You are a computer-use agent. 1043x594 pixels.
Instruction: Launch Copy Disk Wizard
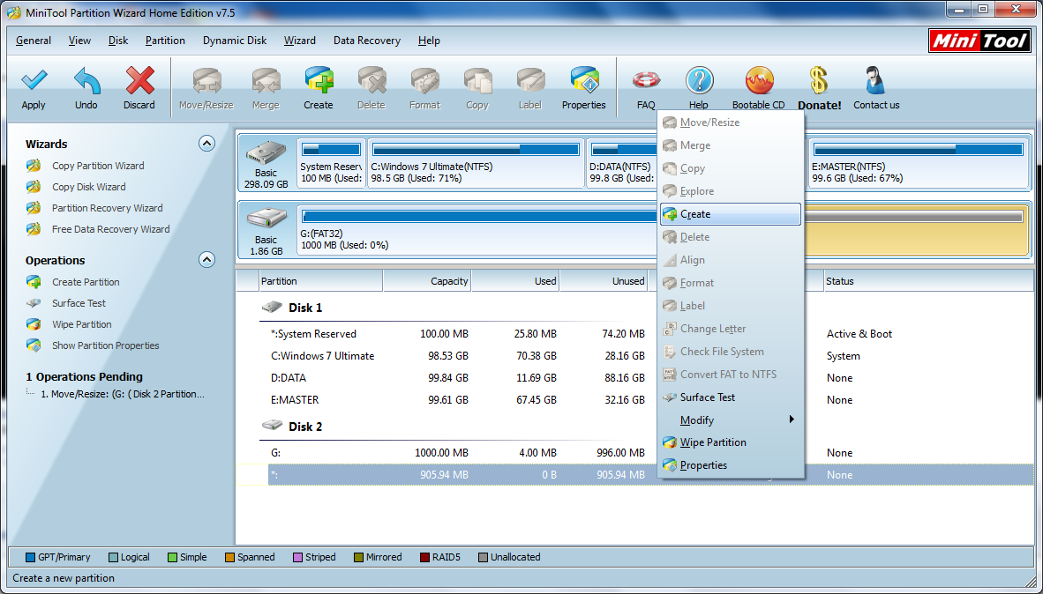pyautogui.click(x=88, y=187)
